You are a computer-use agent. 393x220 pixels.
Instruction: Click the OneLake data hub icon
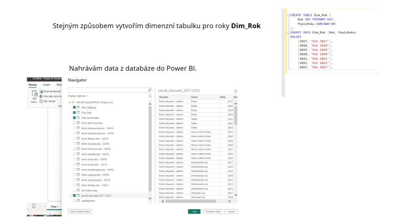coord(41,96)
